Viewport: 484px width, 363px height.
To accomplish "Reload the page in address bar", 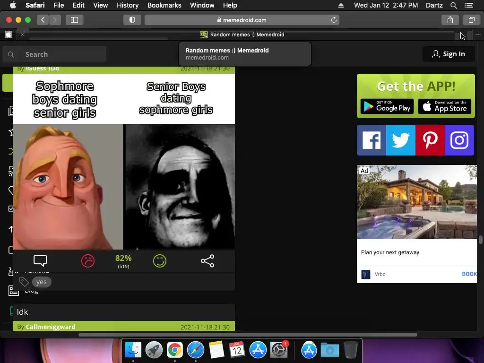I will [334, 20].
